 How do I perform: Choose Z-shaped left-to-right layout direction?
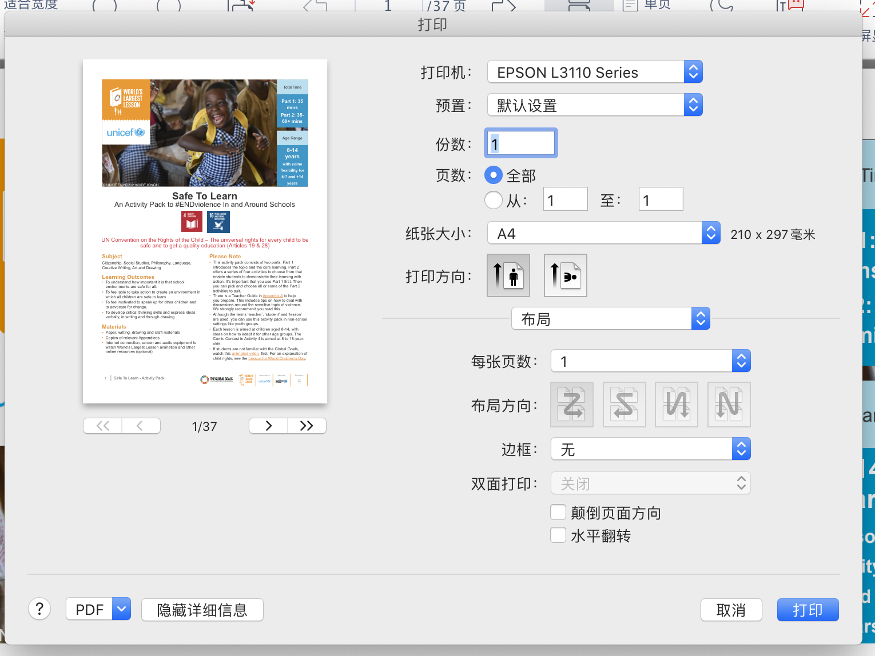click(x=571, y=405)
